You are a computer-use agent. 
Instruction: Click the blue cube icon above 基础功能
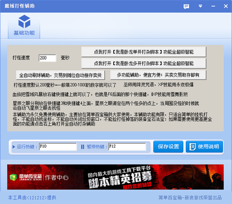click(24, 21)
